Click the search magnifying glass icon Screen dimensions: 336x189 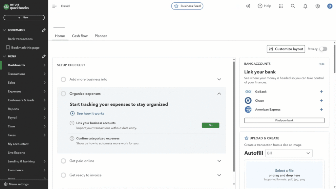(x=293, y=6)
